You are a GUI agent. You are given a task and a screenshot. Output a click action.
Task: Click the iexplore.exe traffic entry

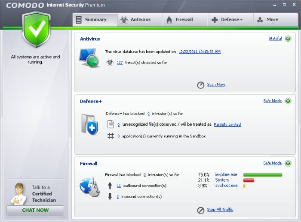point(226,175)
